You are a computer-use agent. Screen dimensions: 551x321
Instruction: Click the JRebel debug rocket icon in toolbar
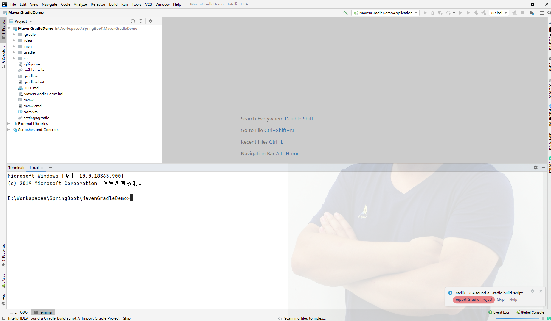pyautogui.click(x=484, y=13)
